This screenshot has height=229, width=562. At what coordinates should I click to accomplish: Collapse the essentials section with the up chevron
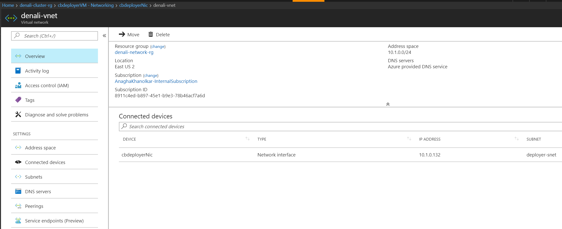pyautogui.click(x=388, y=104)
